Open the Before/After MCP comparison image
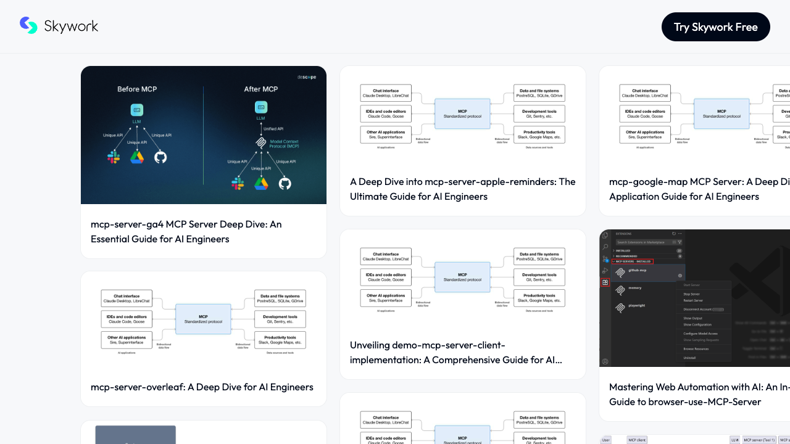The width and height of the screenshot is (790, 444). point(204,135)
